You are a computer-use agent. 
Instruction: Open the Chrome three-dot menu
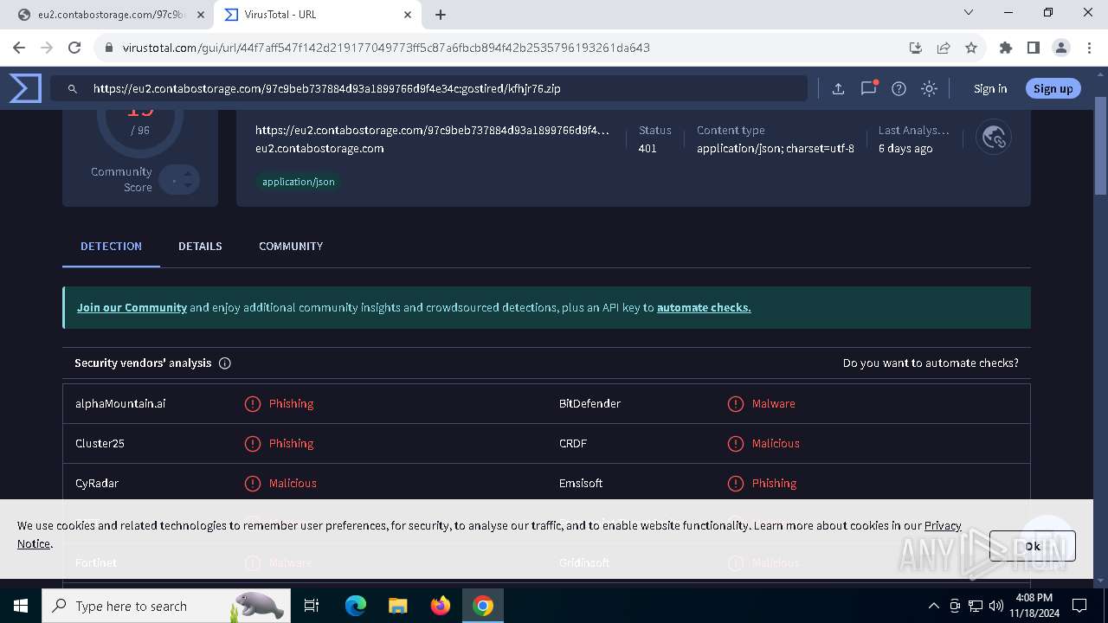coord(1088,48)
